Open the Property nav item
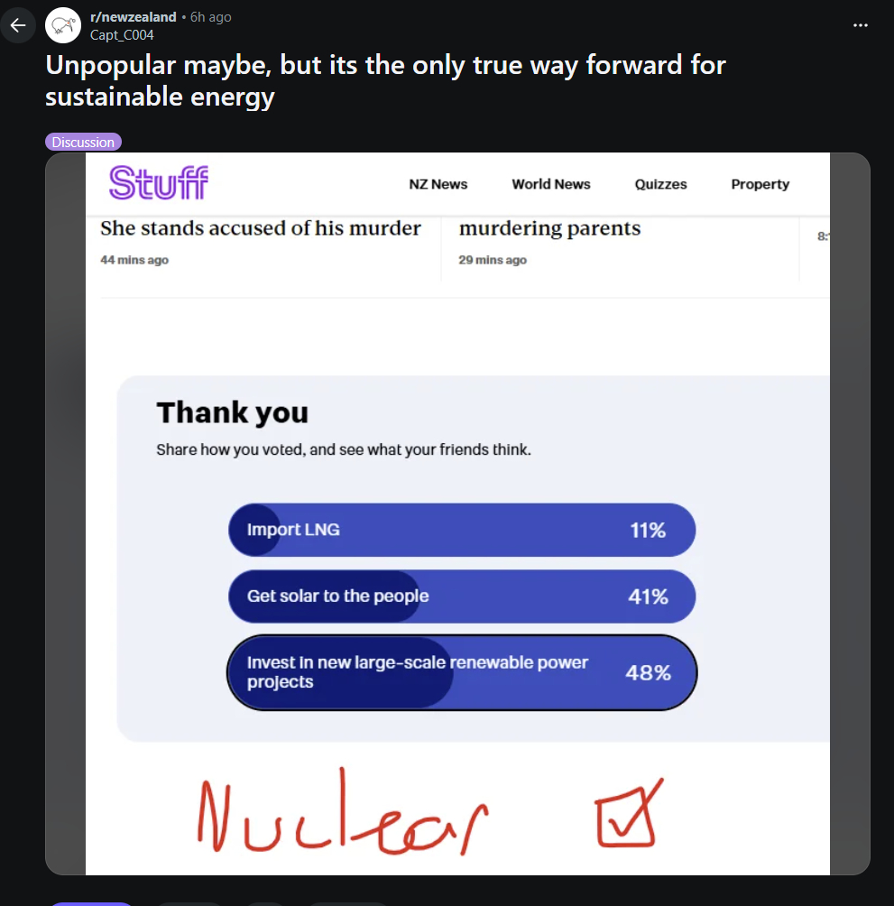894x906 pixels. [760, 184]
